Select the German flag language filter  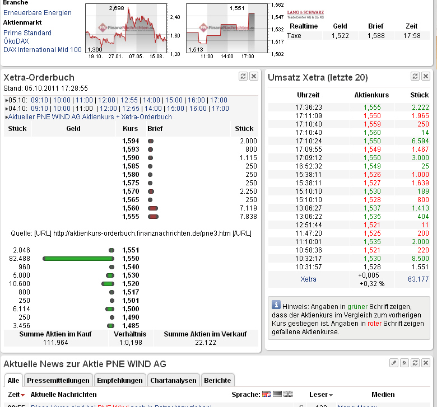coord(277,394)
